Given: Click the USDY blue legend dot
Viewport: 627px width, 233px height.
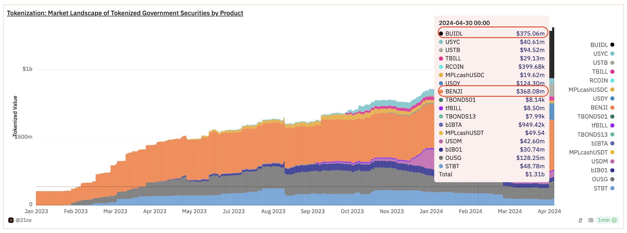Looking at the screenshot, I should point(612,98).
